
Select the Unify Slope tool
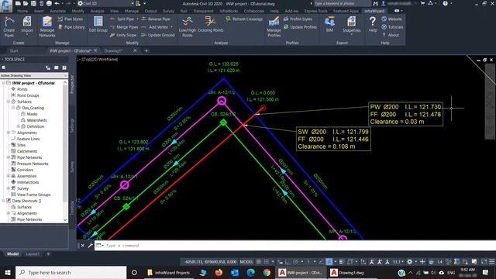(123, 35)
